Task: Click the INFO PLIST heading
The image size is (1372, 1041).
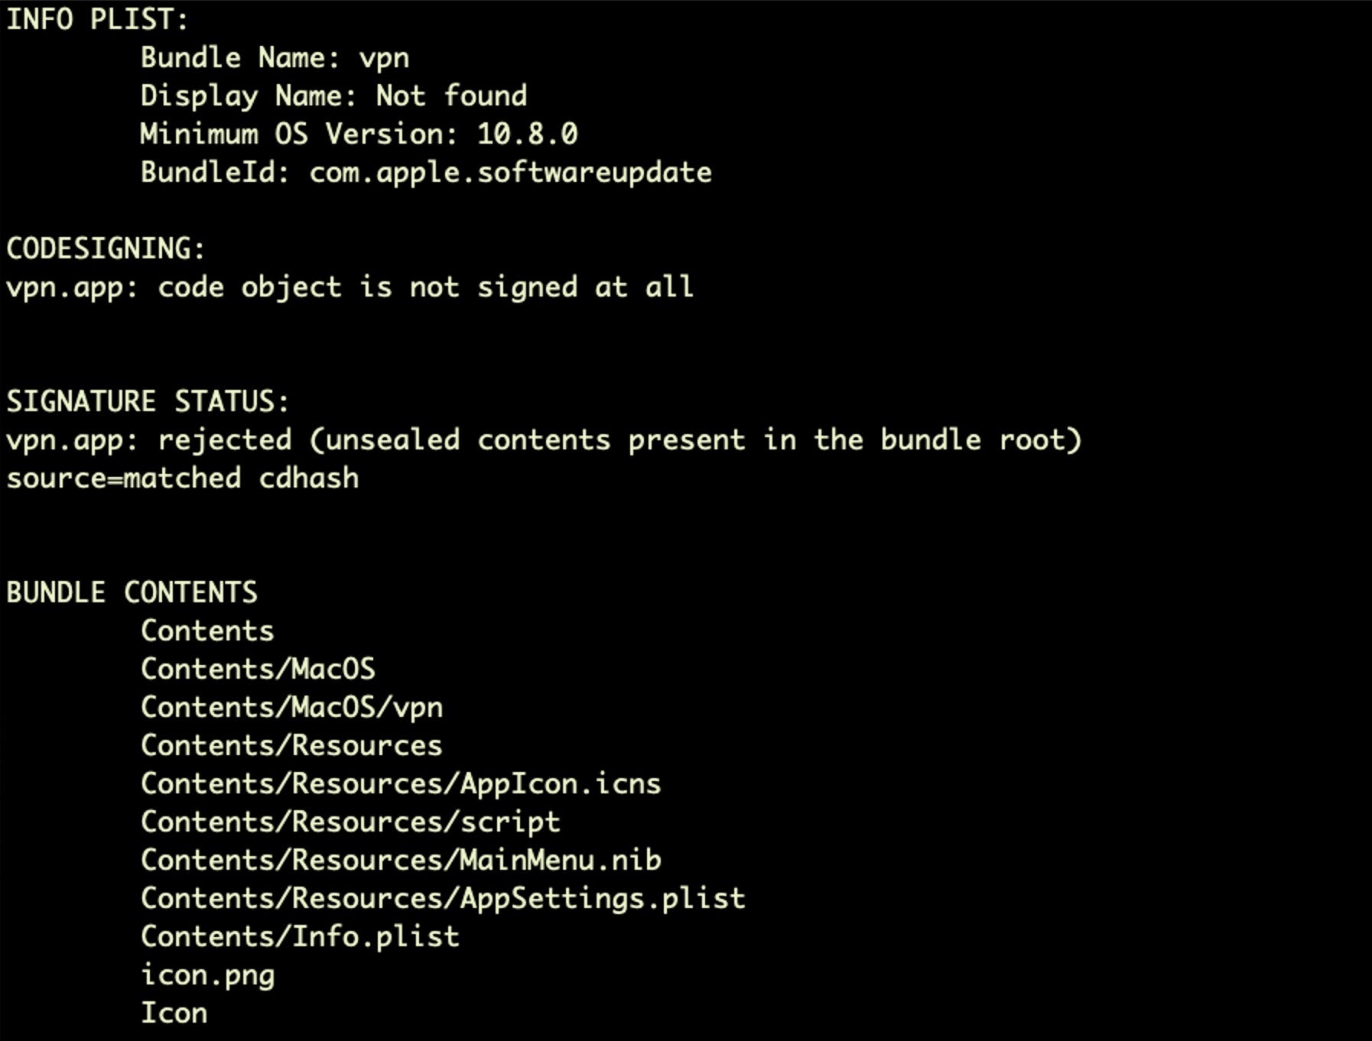Action: [97, 19]
